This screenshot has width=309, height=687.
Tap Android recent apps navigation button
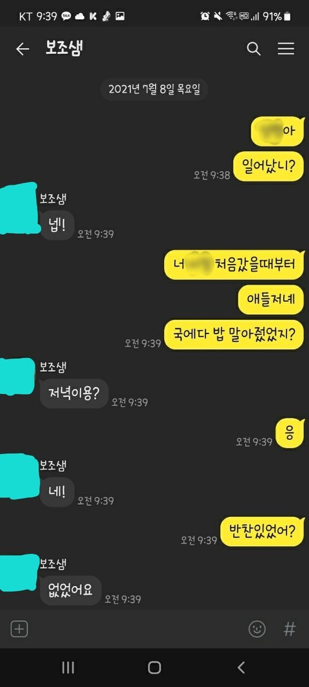point(68,668)
